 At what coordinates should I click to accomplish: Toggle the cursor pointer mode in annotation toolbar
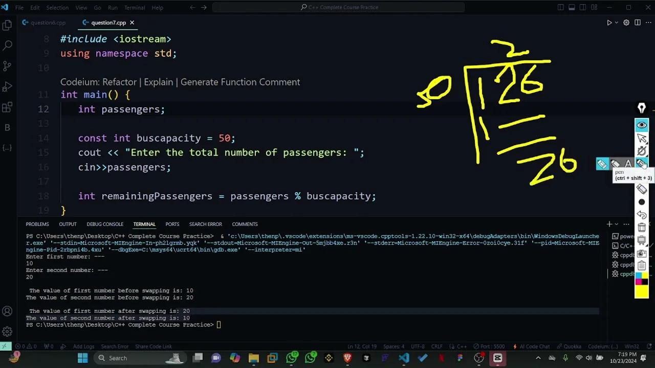pos(642,139)
